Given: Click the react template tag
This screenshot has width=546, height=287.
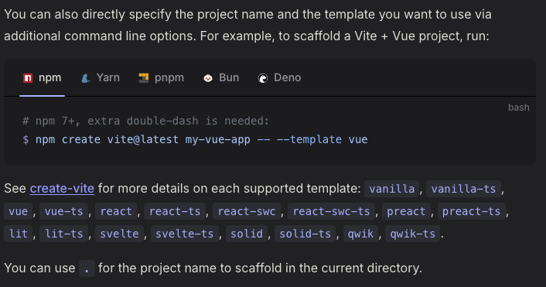Looking at the screenshot, I should pyautogui.click(x=116, y=211).
